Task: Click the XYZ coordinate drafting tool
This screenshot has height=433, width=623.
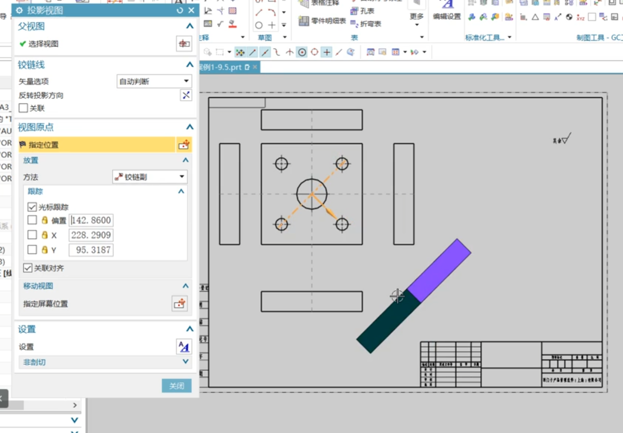Action: click(581, 17)
